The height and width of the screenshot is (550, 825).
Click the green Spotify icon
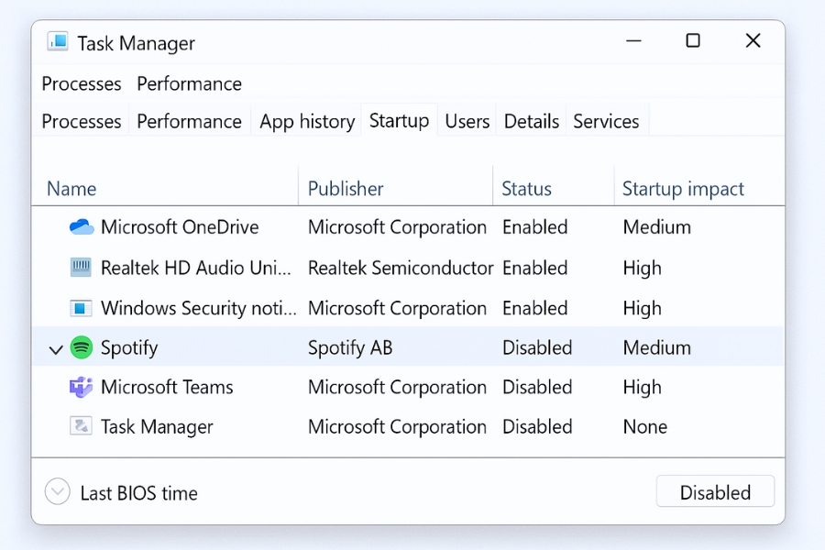pyautogui.click(x=82, y=347)
